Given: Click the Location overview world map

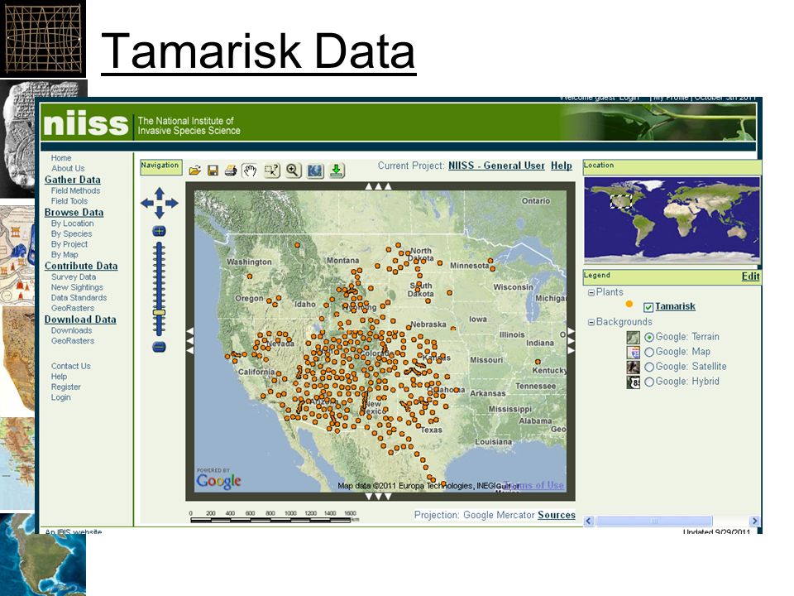Looking at the screenshot, I should (x=672, y=219).
